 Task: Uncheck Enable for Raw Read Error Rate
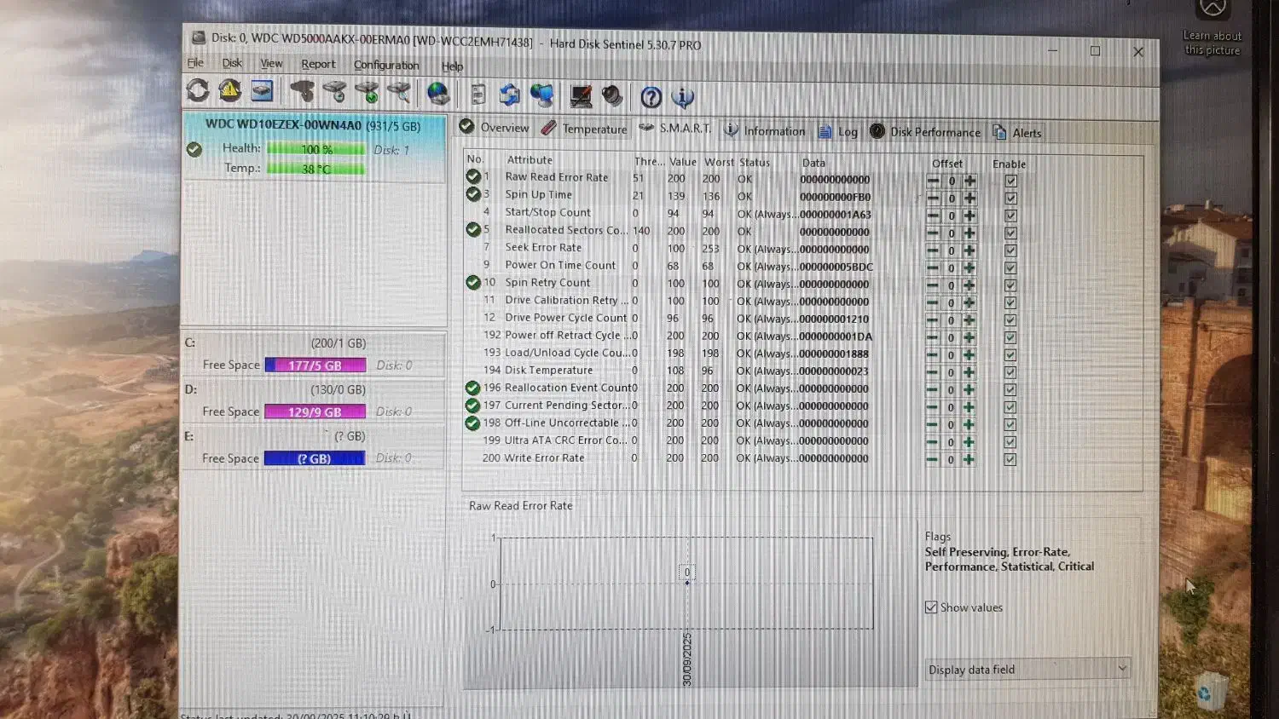[1010, 181]
